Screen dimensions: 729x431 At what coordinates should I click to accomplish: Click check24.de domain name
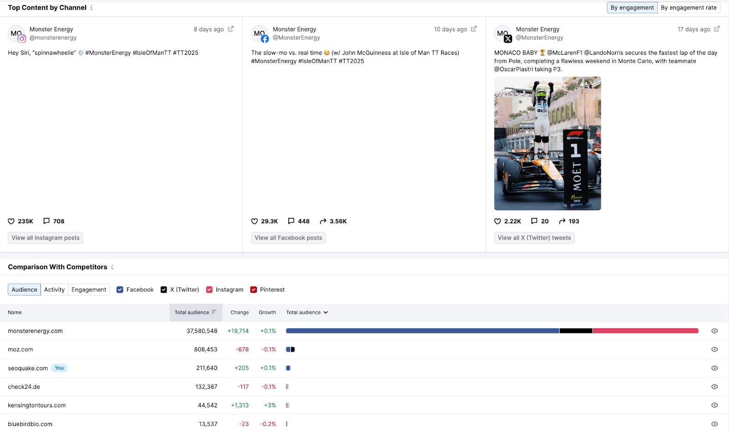point(24,387)
